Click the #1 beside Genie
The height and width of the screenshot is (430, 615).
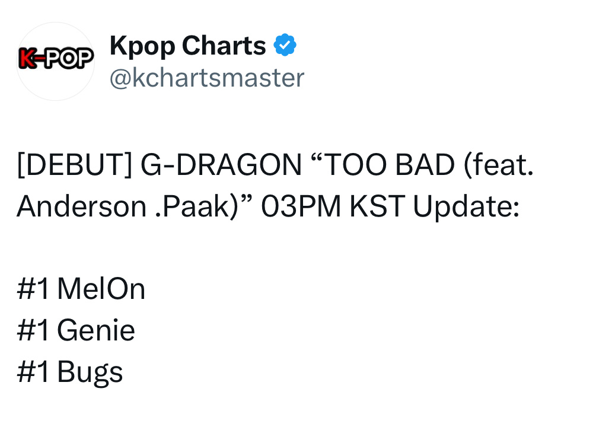pos(33,331)
